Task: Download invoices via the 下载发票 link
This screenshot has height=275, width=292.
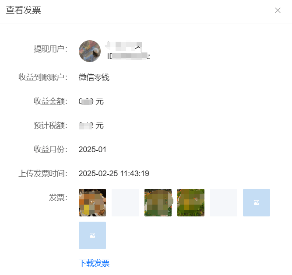Action: (94, 263)
